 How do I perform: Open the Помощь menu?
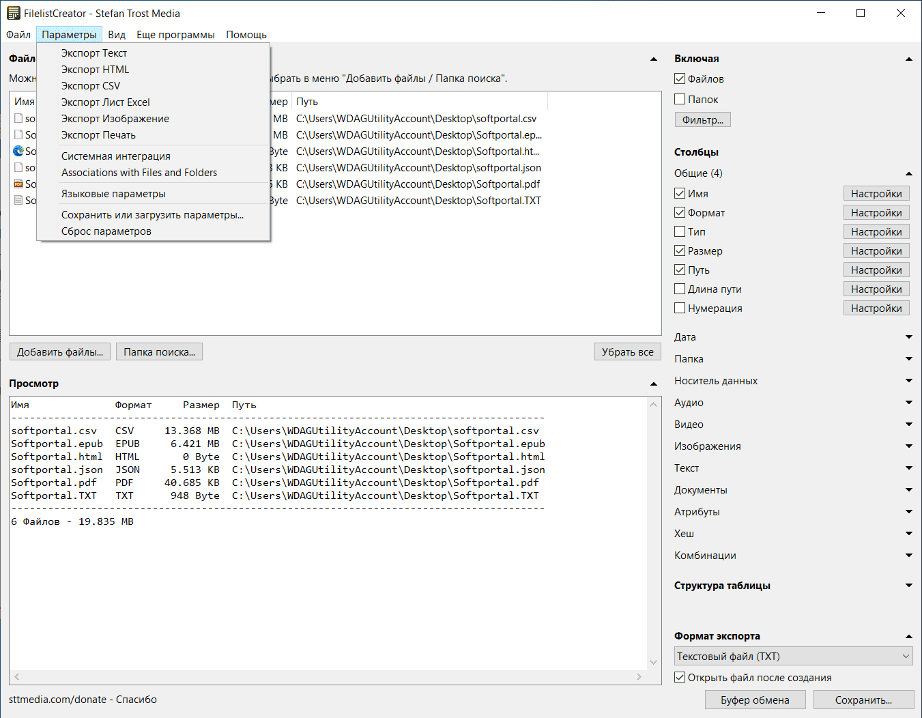coord(246,35)
